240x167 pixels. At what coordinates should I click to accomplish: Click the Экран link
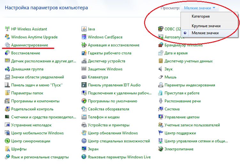93,149
